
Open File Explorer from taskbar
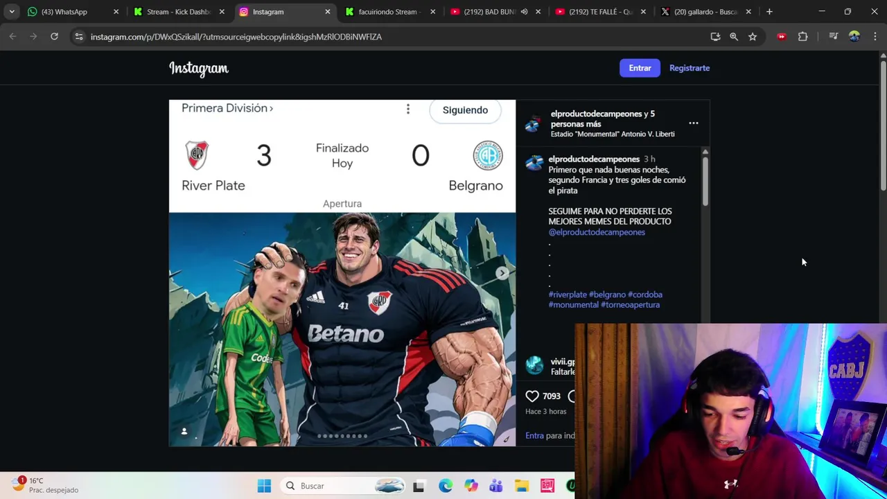point(522,486)
